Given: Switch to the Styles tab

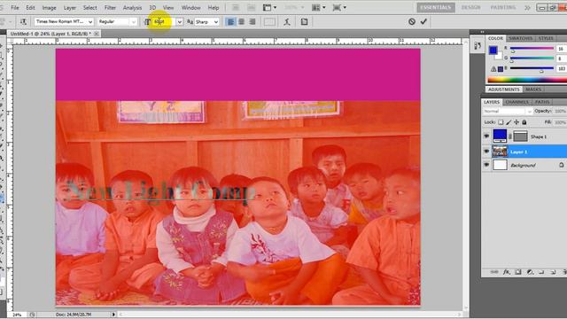Looking at the screenshot, I should 546,38.
